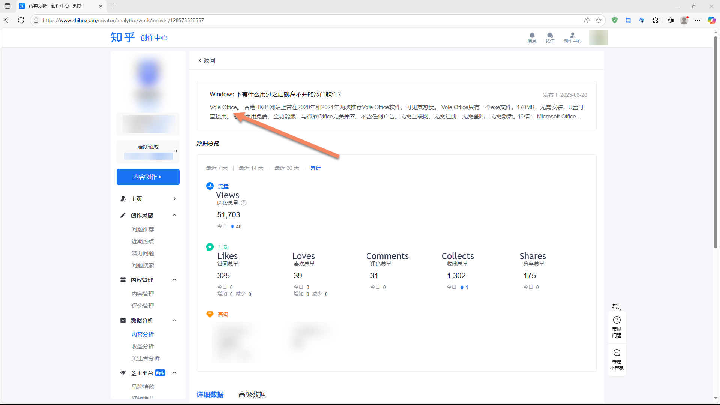Click the 返回 back link

[207, 60]
